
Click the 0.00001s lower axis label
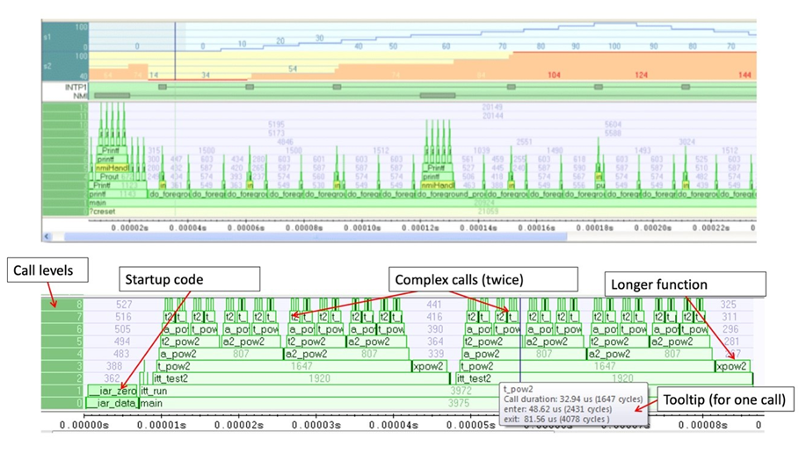point(162,425)
